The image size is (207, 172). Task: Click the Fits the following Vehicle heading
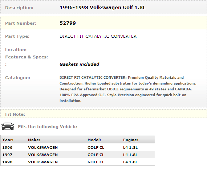click(48, 127)
